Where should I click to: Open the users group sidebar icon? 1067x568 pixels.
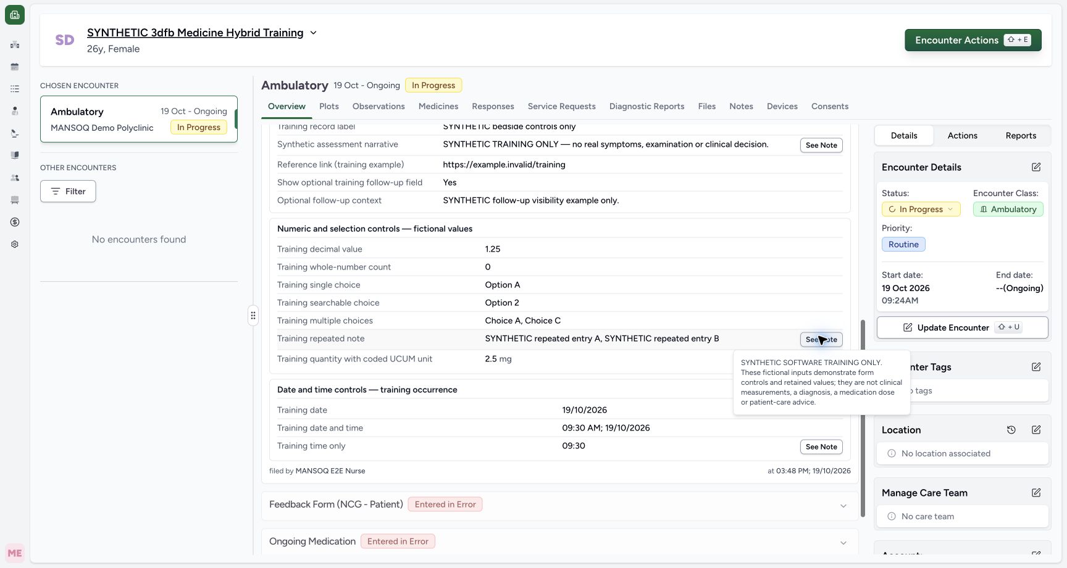click(x=15, y=178)
